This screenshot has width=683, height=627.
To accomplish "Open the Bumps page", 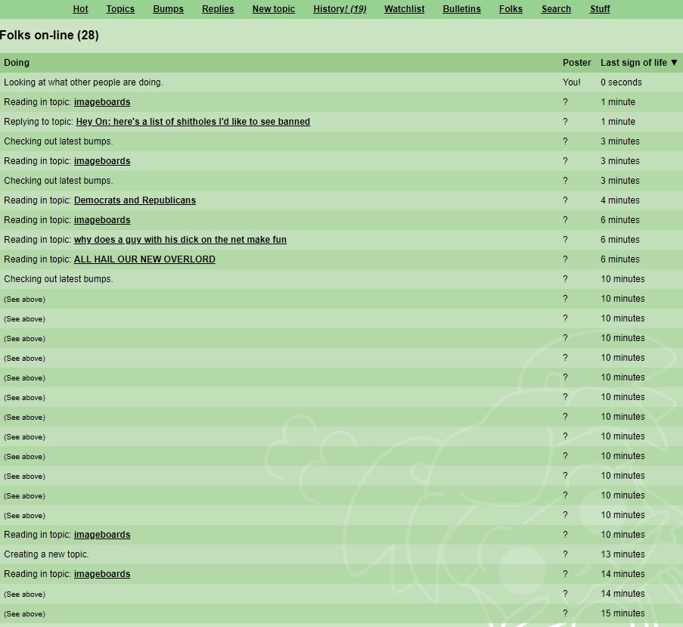I will [168, 9].
